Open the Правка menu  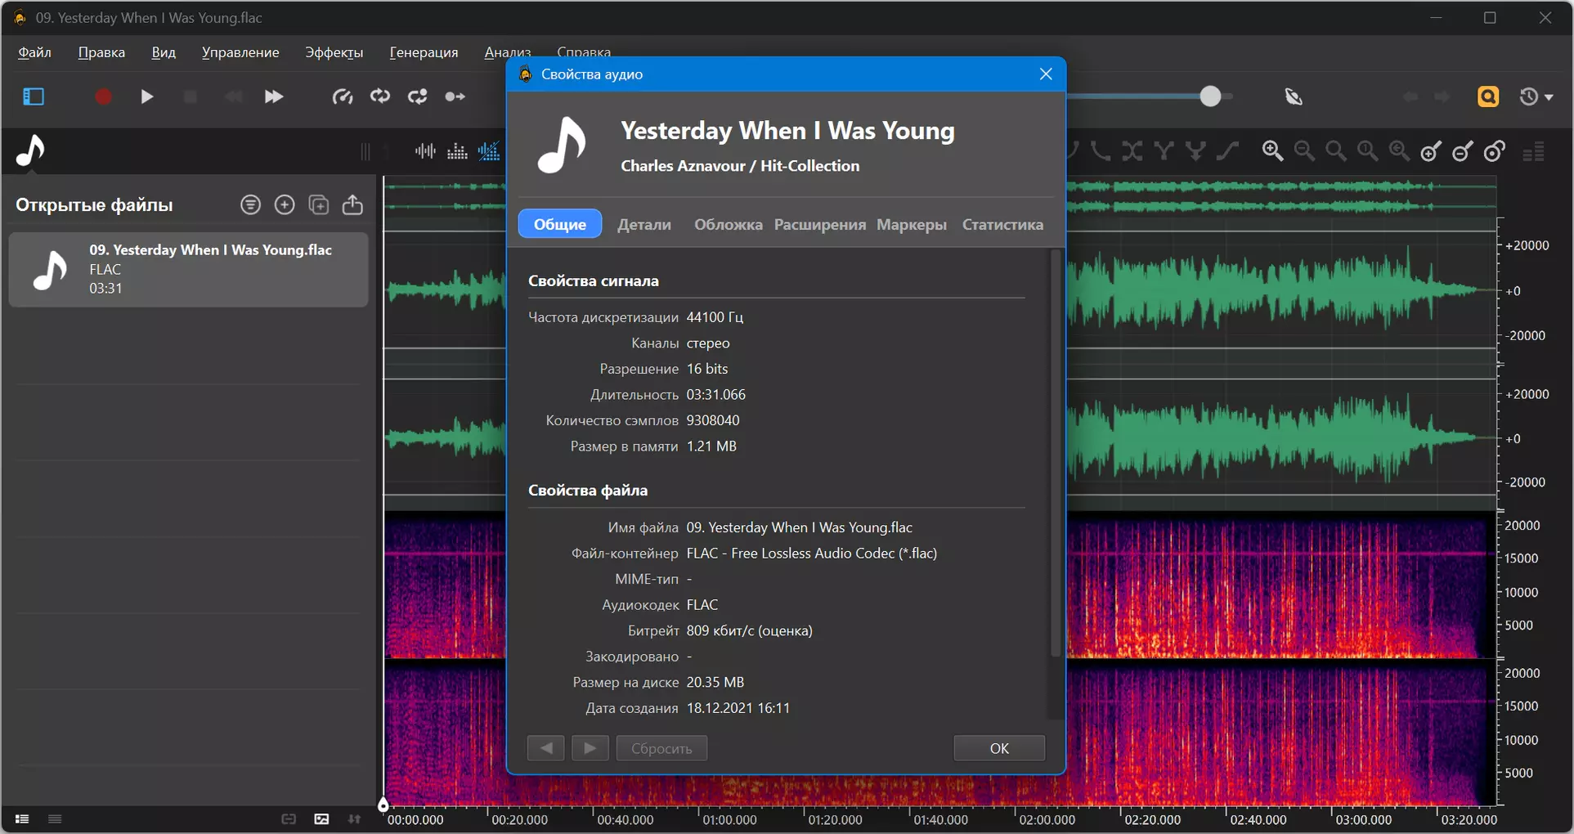click(x=101, y=52)
